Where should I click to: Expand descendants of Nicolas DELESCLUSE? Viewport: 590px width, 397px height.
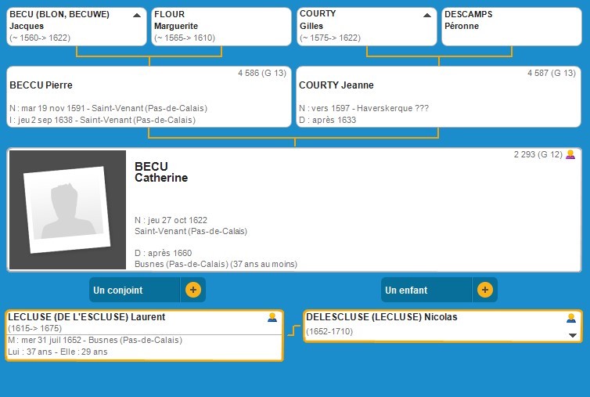pyautogui.click(x=572, y=335)
